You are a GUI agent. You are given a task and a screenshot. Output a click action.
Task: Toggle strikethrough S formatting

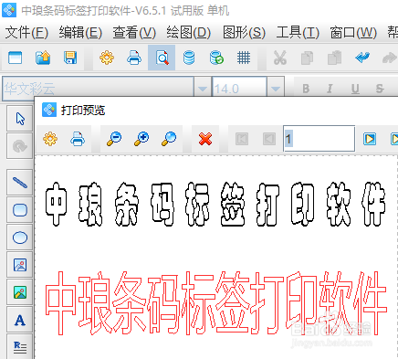tap(380, 89)
